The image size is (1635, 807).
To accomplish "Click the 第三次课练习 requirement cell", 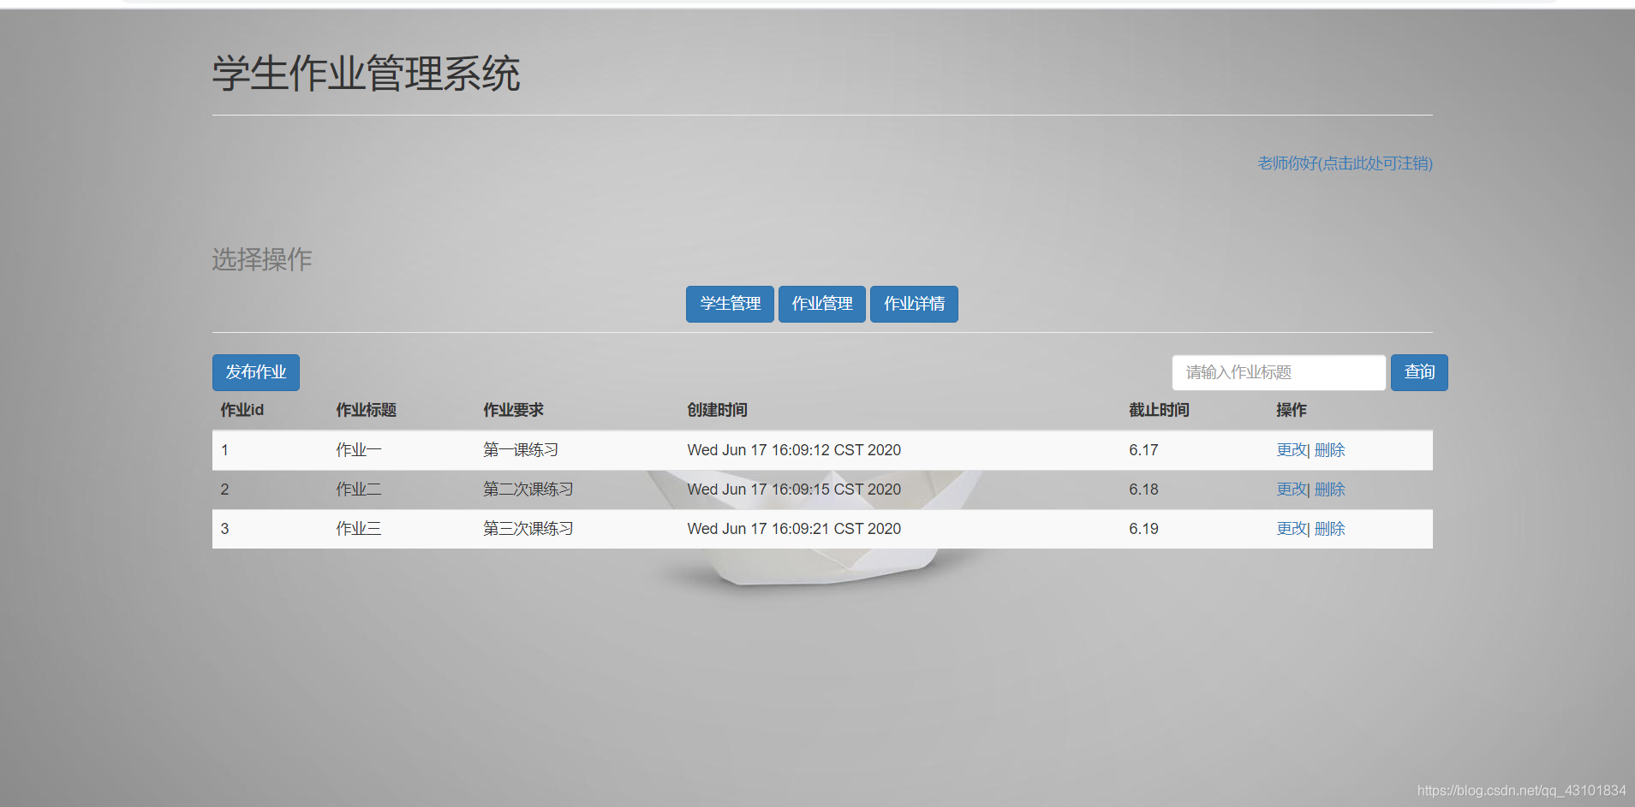I will pyautogui.click(x=528, y=529).
